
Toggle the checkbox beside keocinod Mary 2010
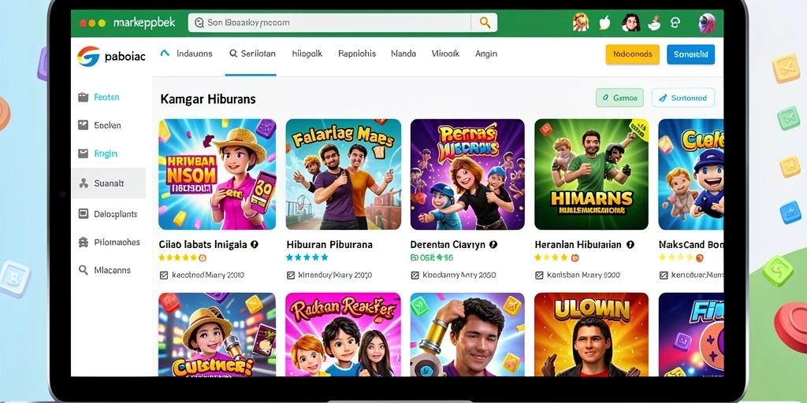(164, 275)
